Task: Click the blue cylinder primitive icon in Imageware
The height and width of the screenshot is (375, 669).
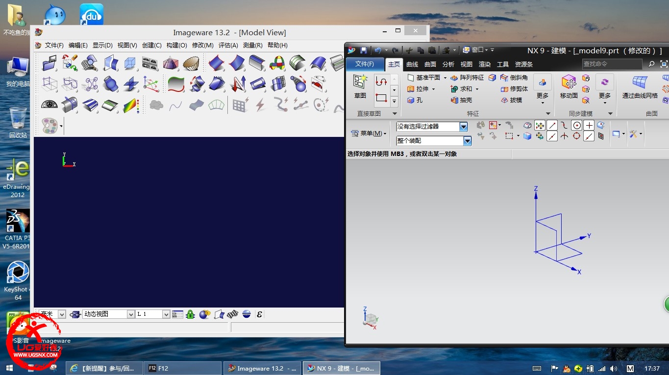Action: point(111,84)
